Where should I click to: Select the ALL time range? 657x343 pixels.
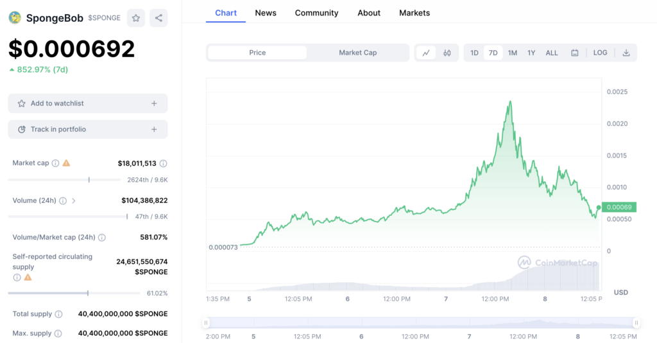coord(552,53)
